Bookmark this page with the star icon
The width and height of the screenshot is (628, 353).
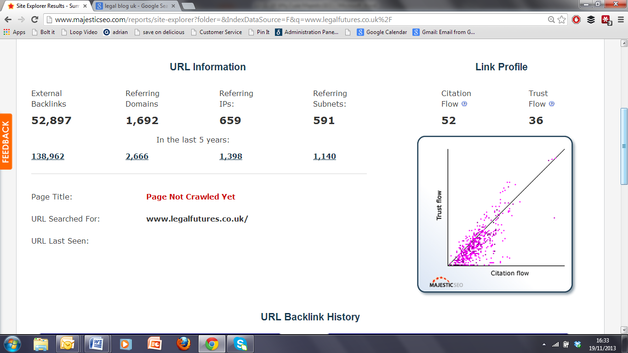click(561, 19)
